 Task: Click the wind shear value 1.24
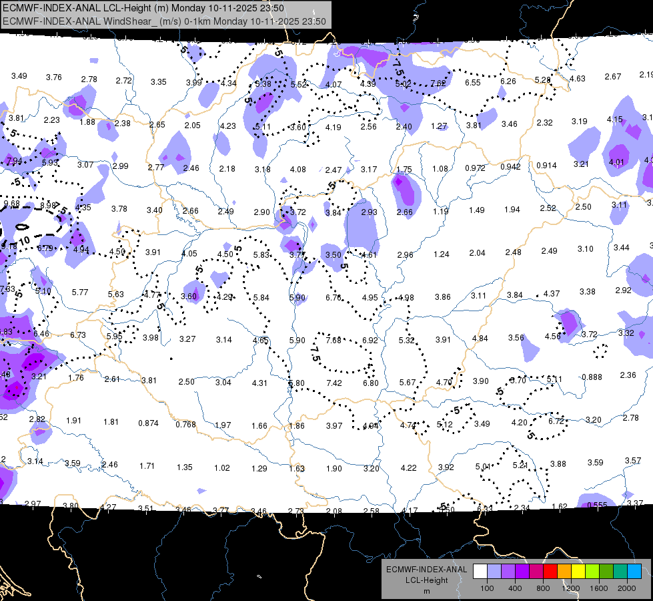(442, 254)
